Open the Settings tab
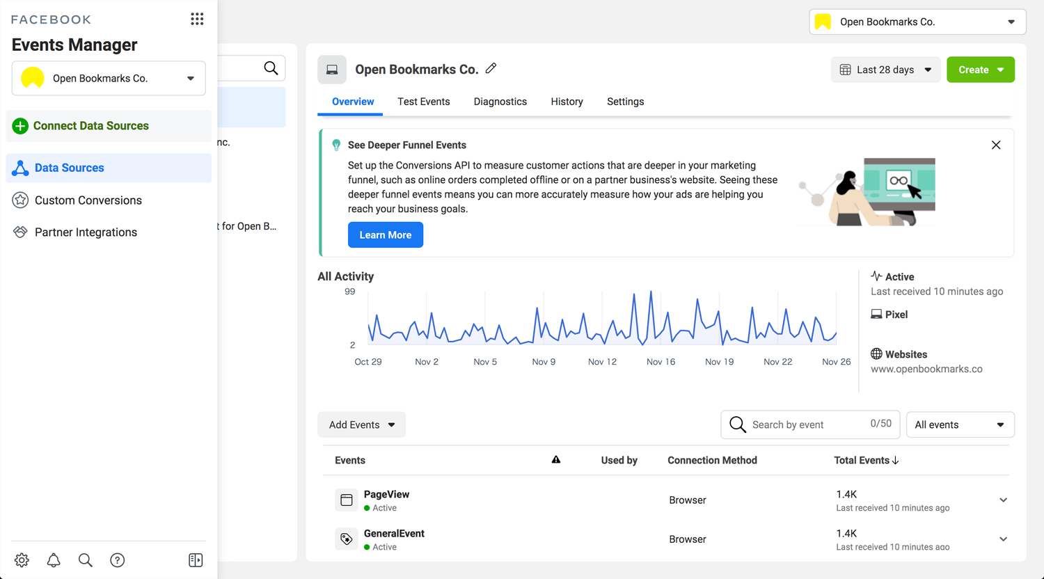Screen dimensions: 1044x579 pos(626,102)
